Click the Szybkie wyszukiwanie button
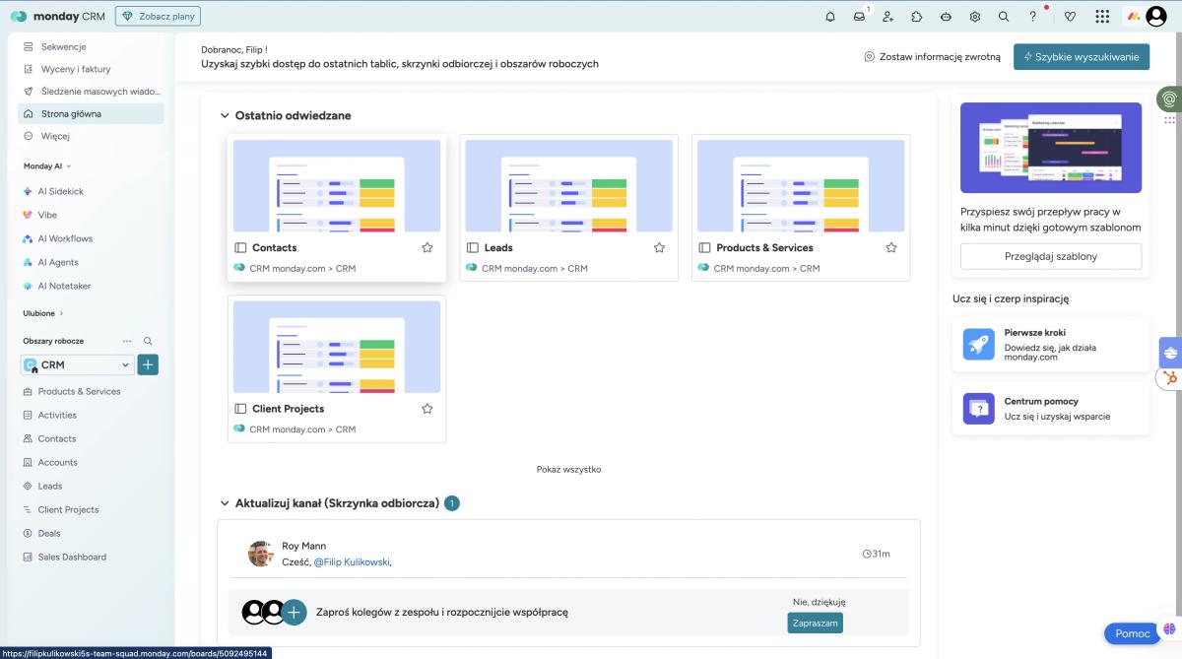The height and width of the screenshot is (659, 1182). click(1082, 57)
